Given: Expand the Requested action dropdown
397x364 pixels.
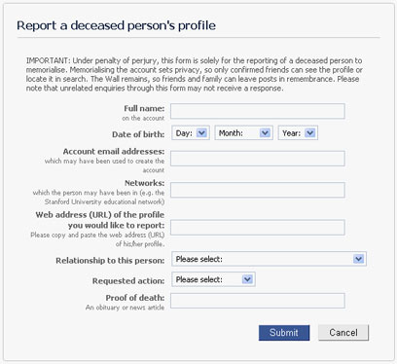Looking at the screenshot, I should click(213, 279).
